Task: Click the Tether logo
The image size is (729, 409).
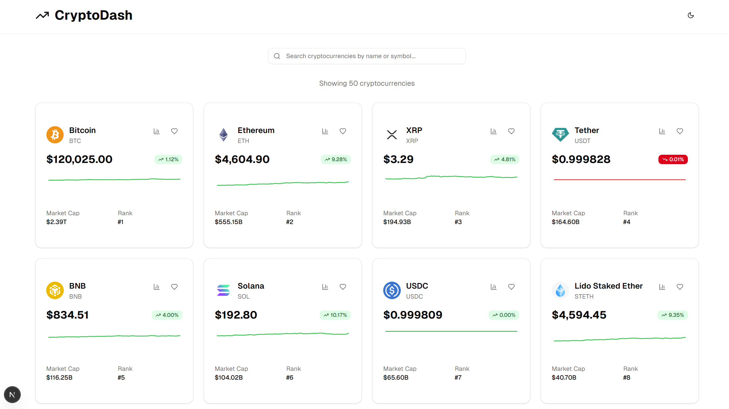Action: pos(560,135)
